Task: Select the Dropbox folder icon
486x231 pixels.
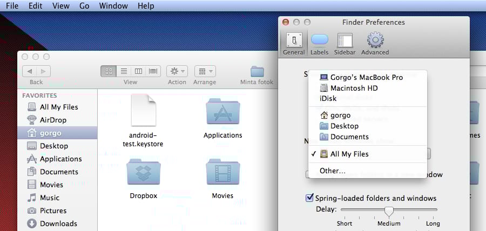Action: tap(144, 172)
